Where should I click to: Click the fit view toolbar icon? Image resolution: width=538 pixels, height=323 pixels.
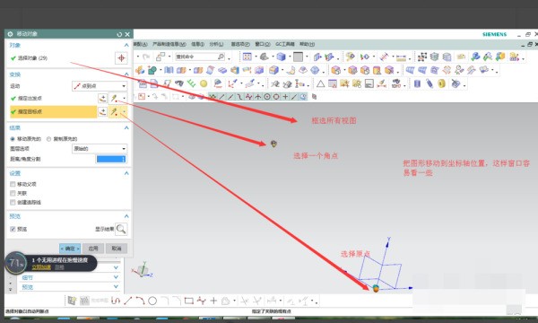point(247,57)
